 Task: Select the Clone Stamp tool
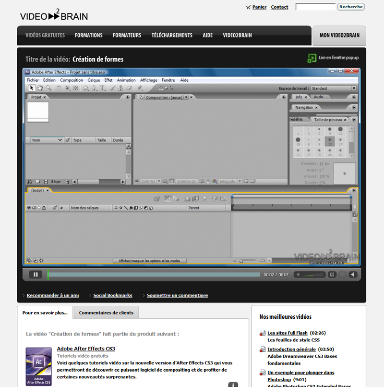pos(120,88)
